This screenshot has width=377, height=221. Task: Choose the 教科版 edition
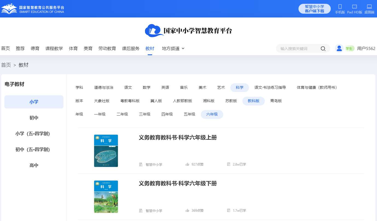pyautogui.click(x=254, y=101)
